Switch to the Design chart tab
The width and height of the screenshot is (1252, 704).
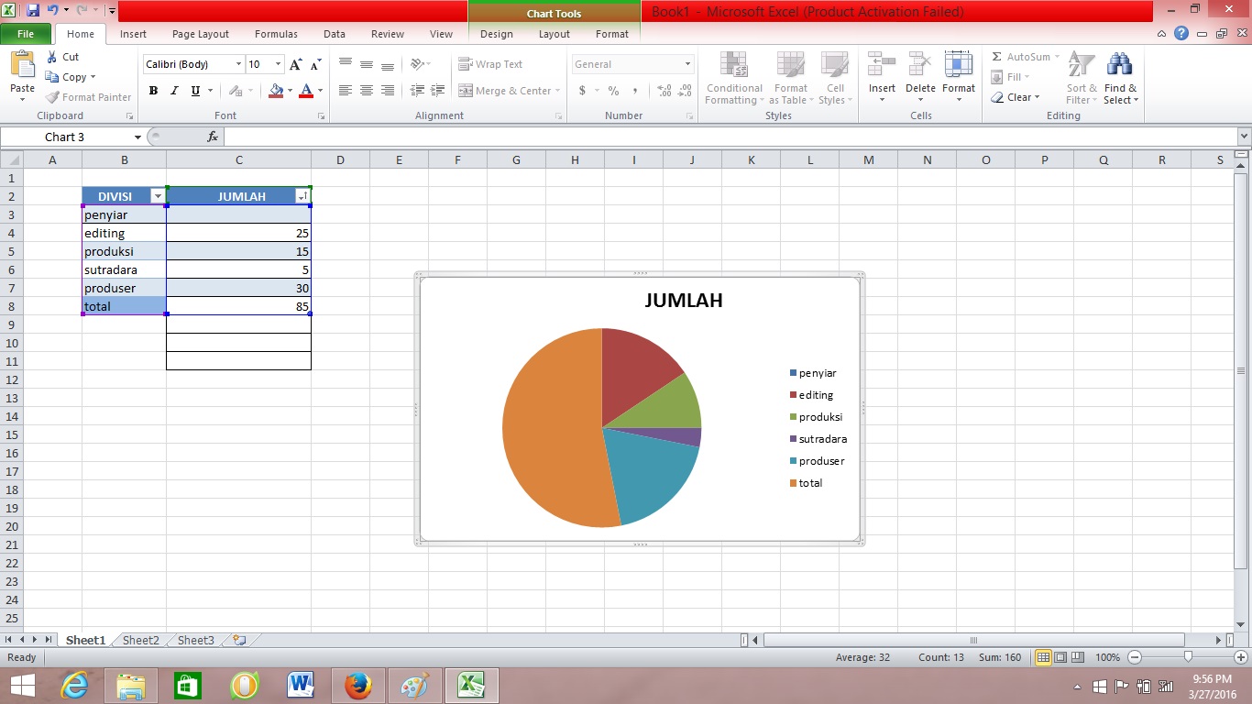click(x=496, y=34)
